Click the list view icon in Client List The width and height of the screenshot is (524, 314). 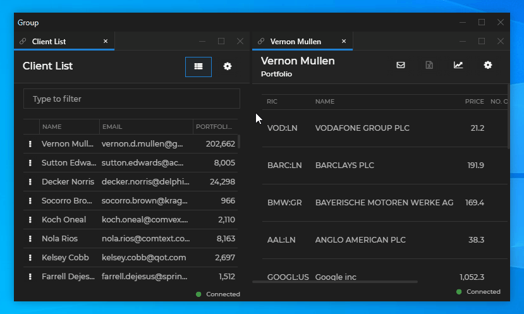click(x=198, y=66)
